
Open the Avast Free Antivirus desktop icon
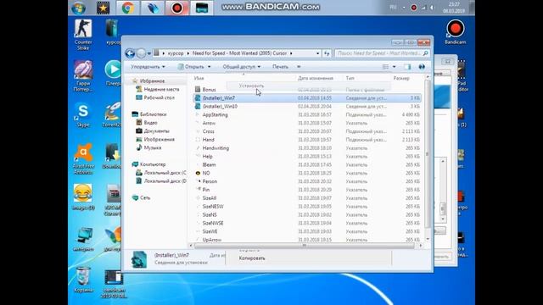click(x=83, y=158)
